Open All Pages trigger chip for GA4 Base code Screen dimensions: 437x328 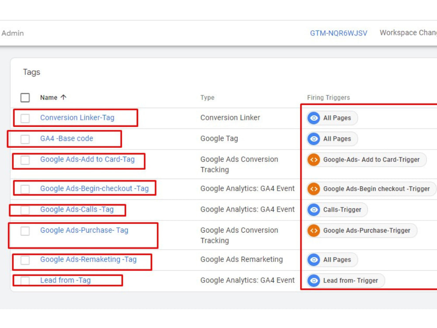[332, 139]
